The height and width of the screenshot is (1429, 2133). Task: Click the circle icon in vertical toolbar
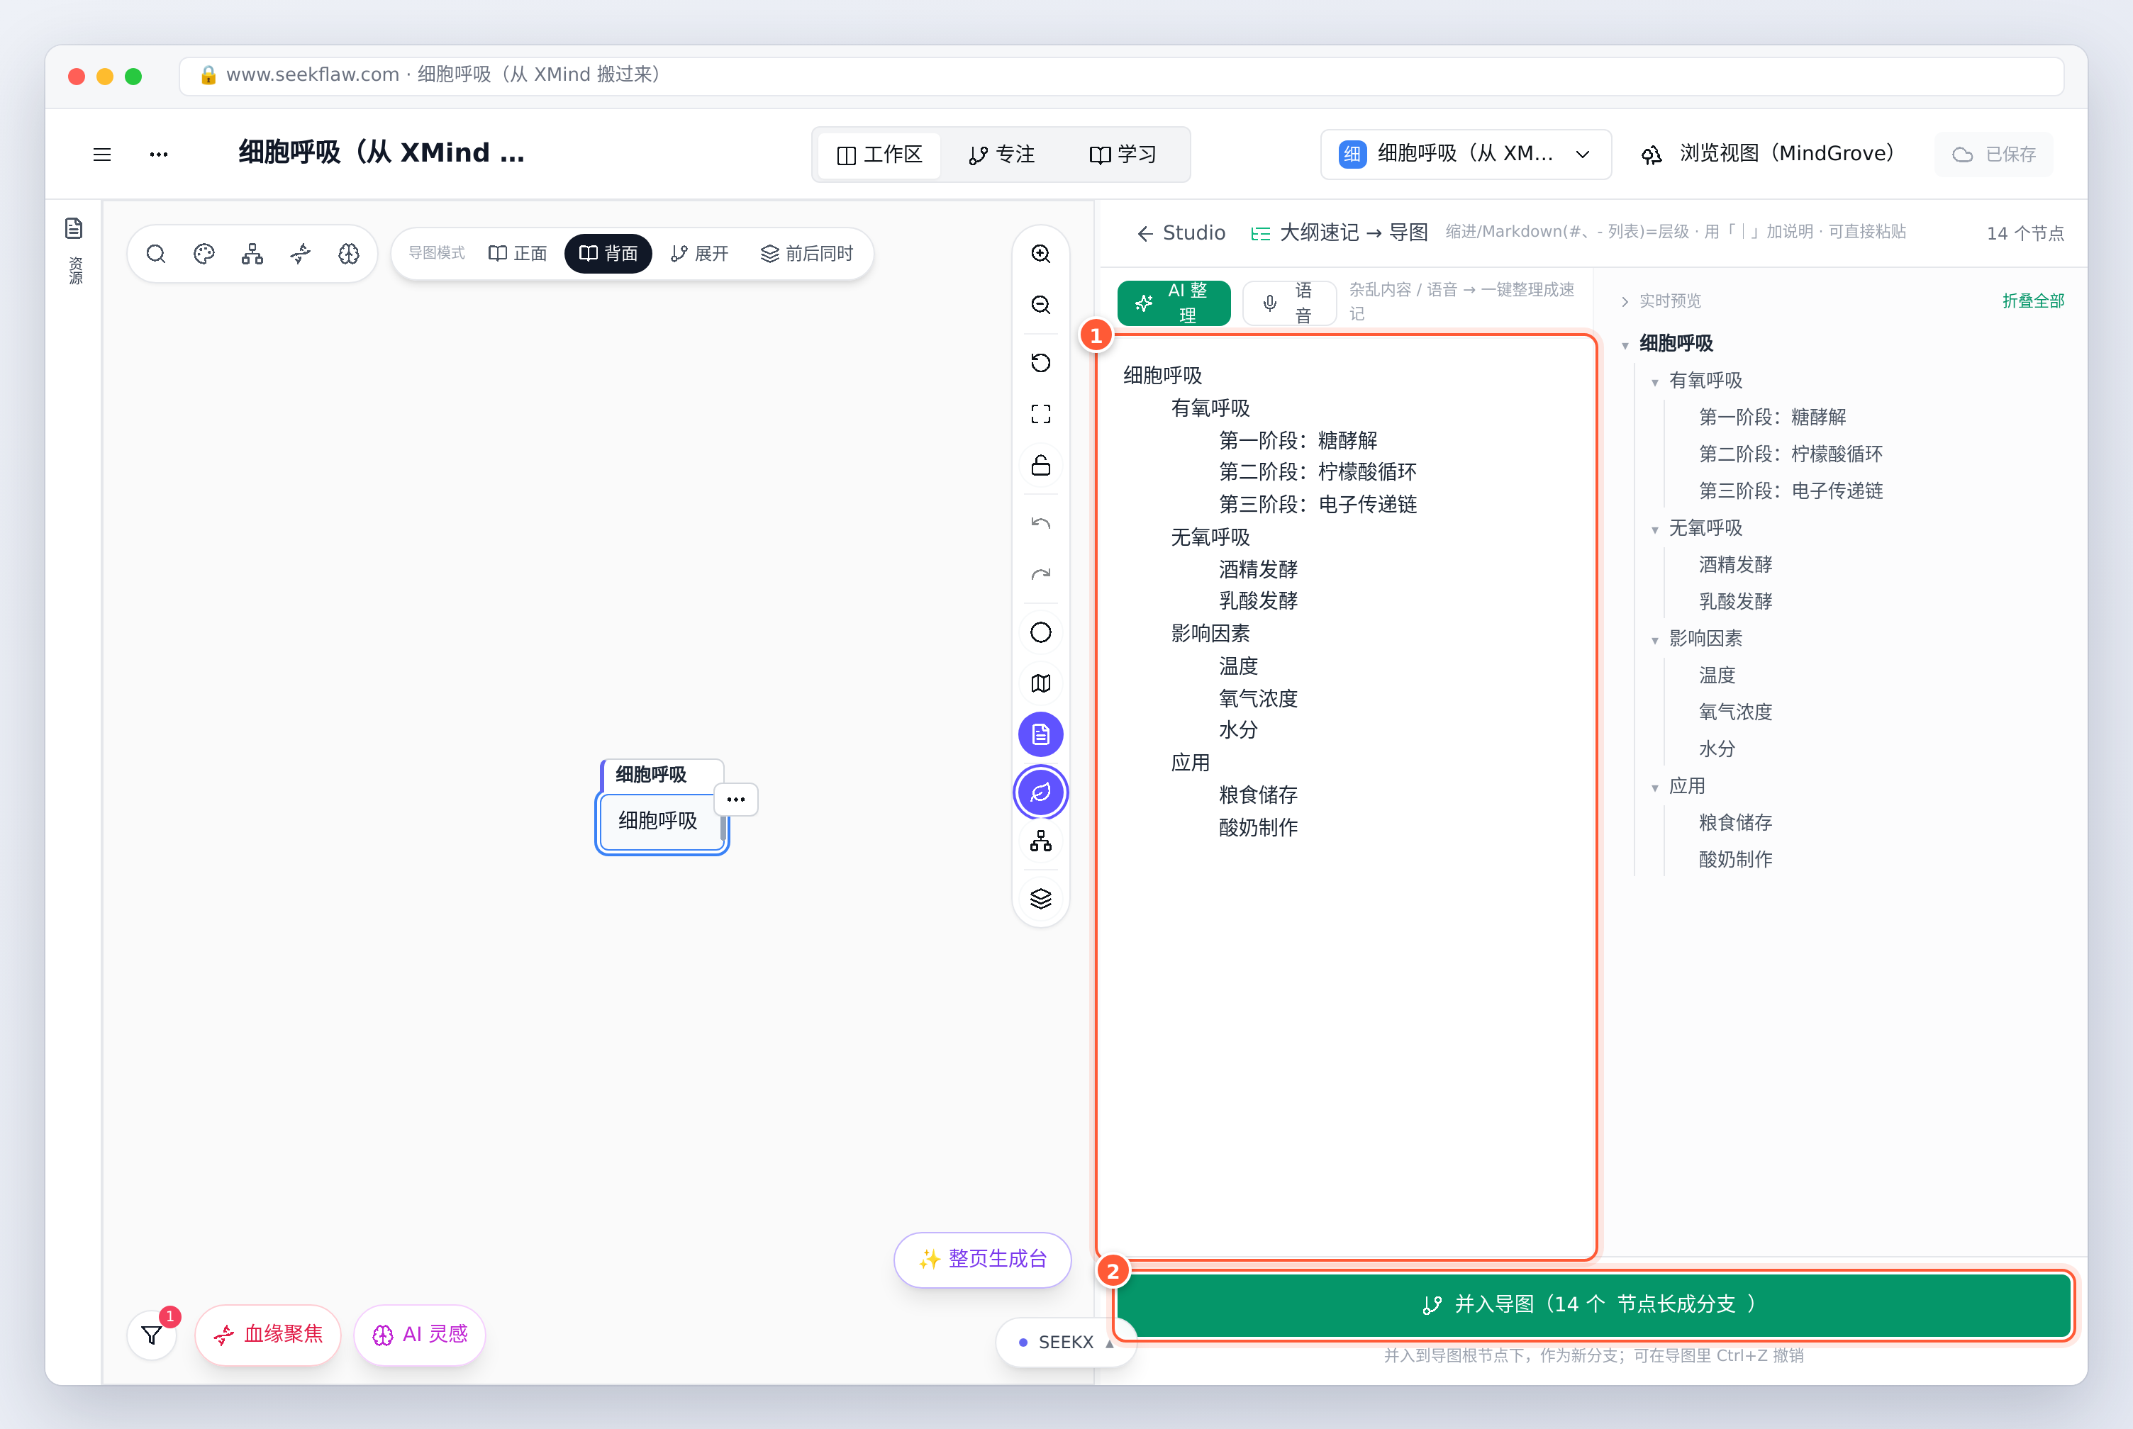tap(1041, 632)
